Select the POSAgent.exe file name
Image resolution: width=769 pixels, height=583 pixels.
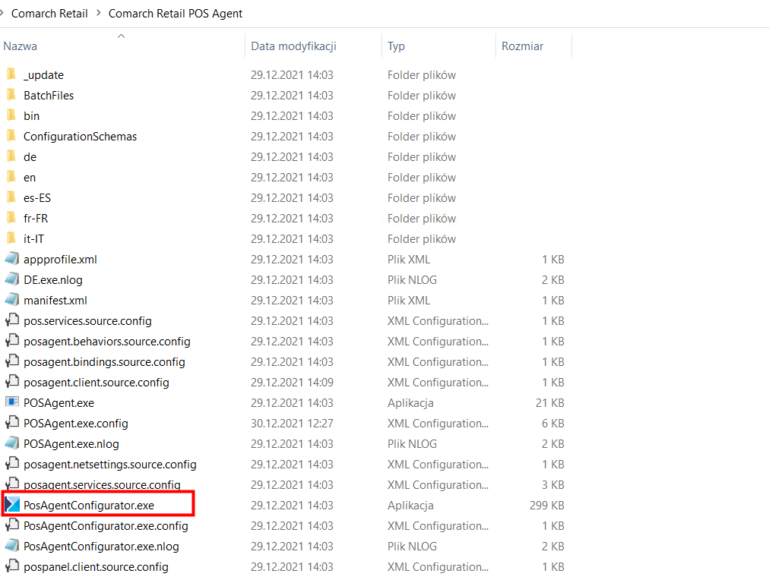59,403
